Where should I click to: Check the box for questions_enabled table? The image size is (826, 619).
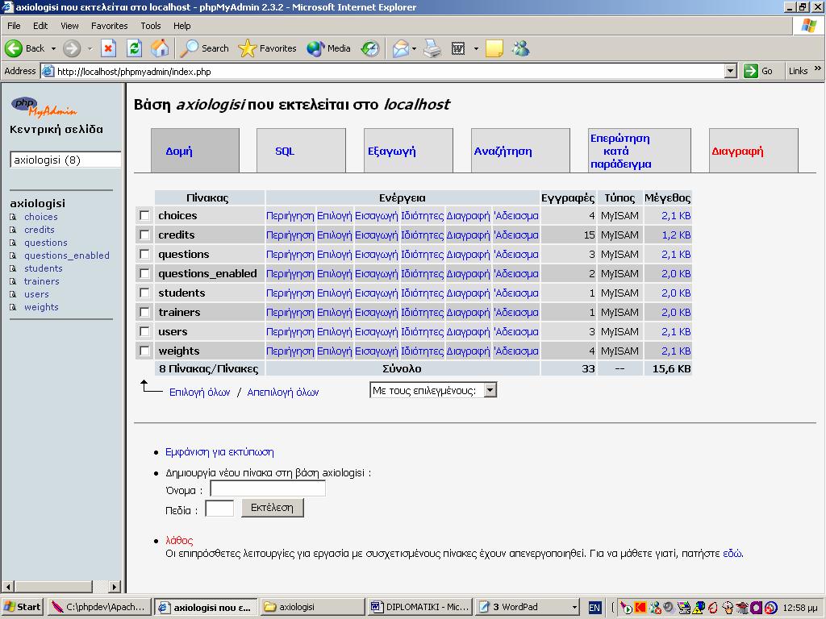(x=144, y=274)
